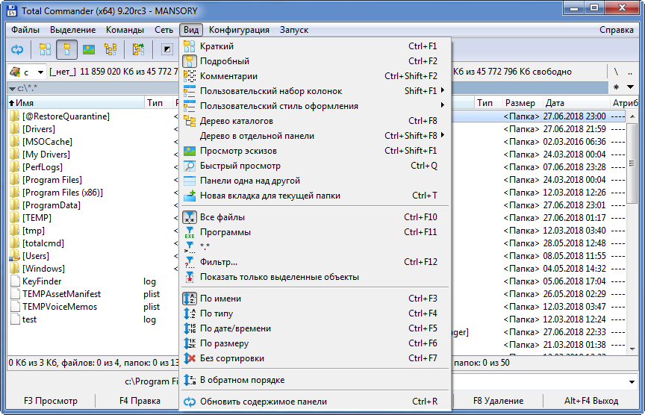Screen dimensions: 645x415
Task: Select Все файлы filter
Action: pos(316,217)
